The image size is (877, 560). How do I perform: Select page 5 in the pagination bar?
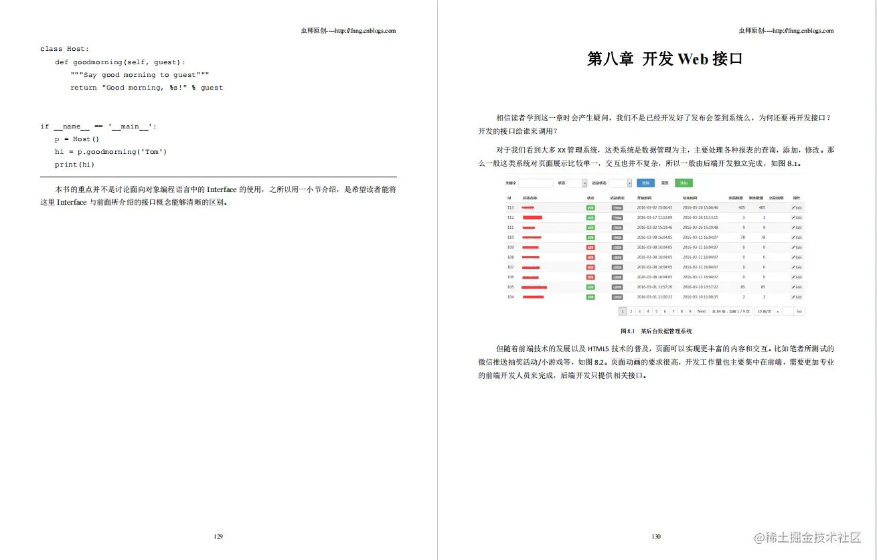(x=656, y=311)
